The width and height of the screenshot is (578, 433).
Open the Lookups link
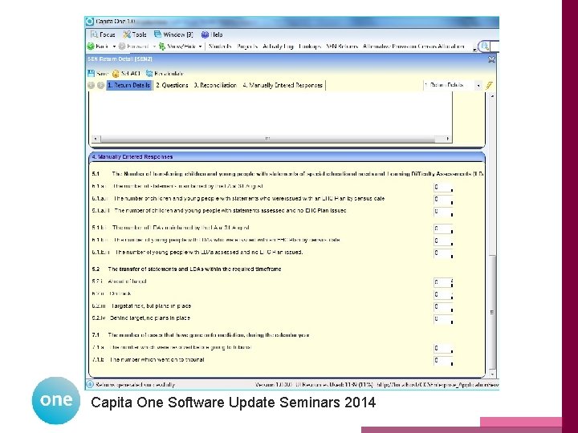[310, 47]
